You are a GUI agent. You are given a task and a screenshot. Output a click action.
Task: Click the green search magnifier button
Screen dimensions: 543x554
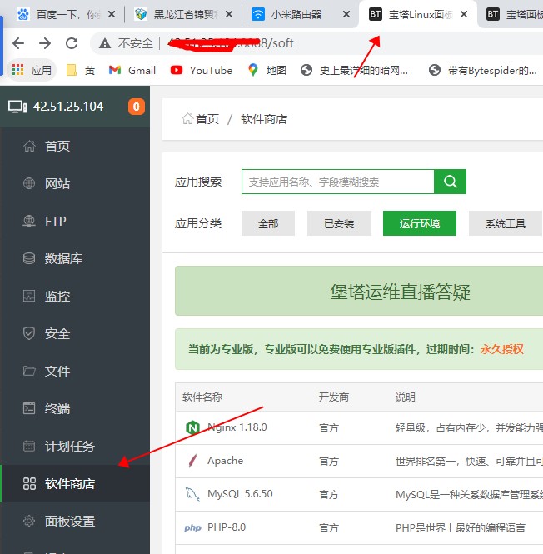(x=450, y=182)
